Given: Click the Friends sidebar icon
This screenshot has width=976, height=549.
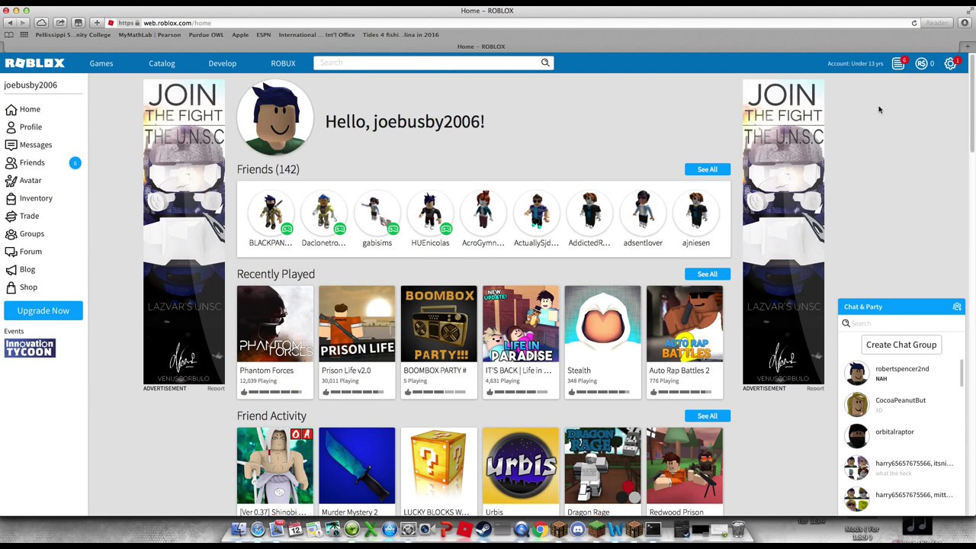Looking at the screenshot, I should [11, 162].
